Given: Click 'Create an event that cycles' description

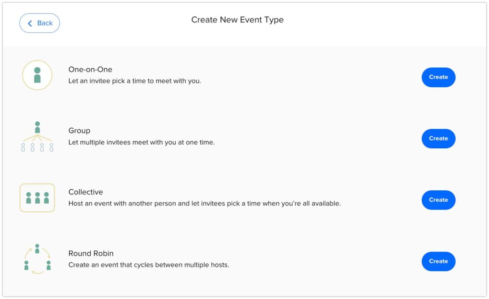Looking at the screenshot, I should coord(149,265).
